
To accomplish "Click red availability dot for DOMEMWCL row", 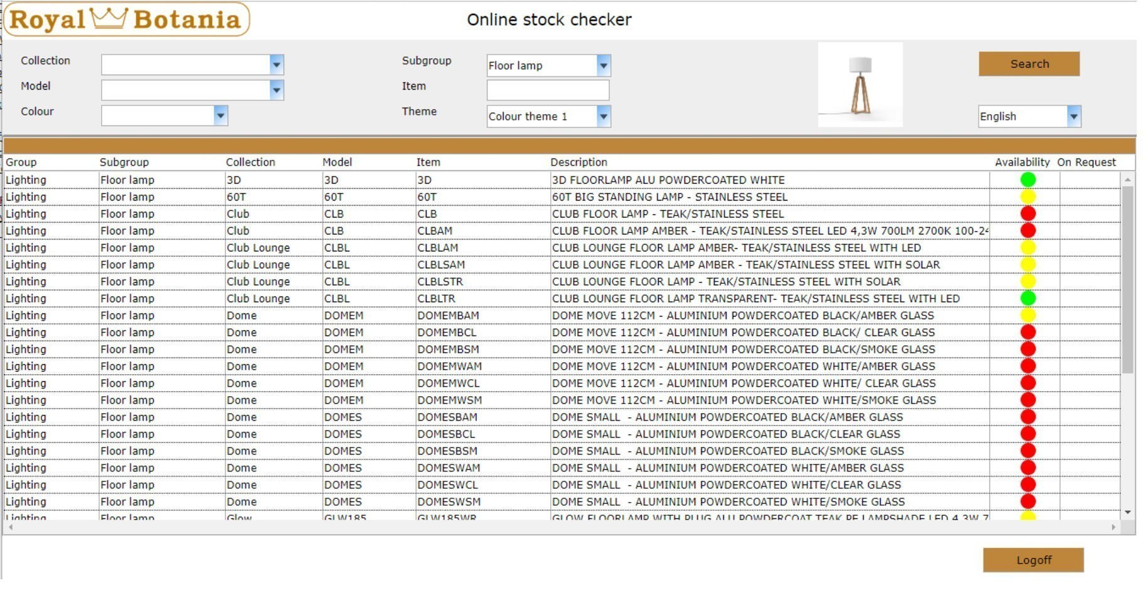I will [x=1028, y=383].
